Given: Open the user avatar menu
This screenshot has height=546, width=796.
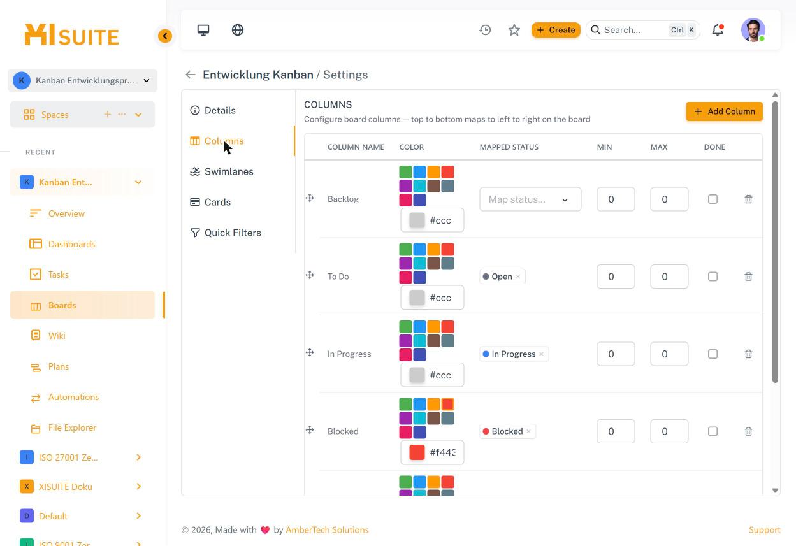Looking at the screenshot, I should (753, 30).
